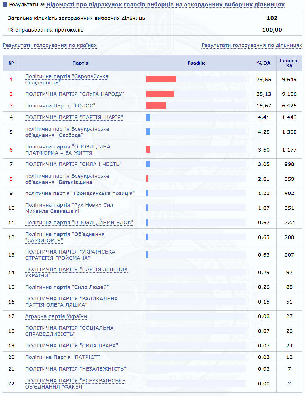Click the % ЗА column header
This screenshot has width=305, height=396.
(x=264, y=63)
